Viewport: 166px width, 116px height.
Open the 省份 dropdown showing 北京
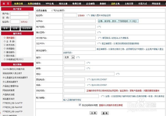point(69,57)
